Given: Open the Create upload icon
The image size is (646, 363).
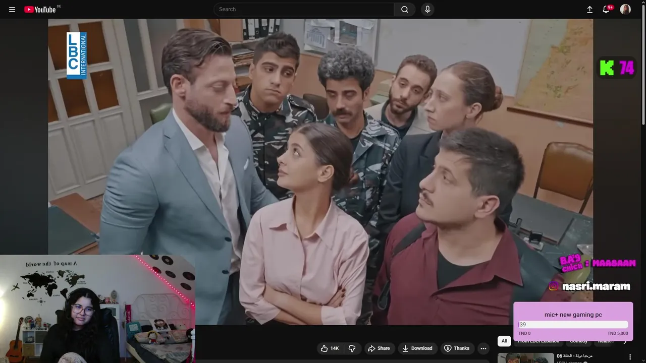Looking at the screenshot, I should 589,9.
